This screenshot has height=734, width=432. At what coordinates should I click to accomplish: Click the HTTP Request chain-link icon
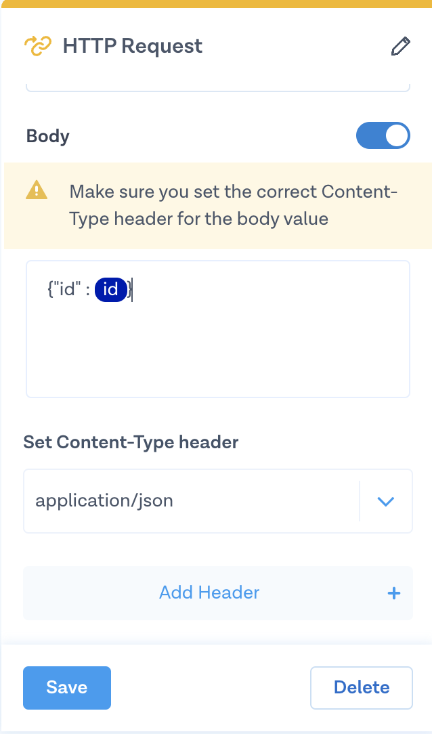pos(37,46)
